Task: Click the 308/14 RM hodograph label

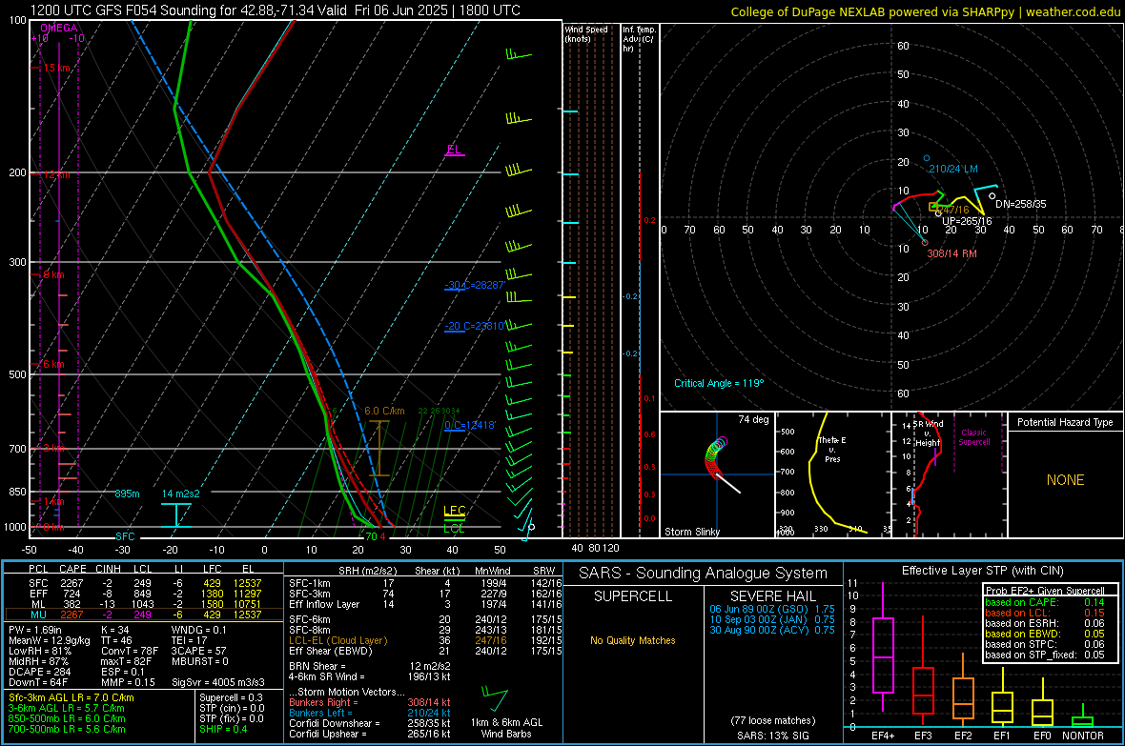Action: (x=951, y=253)
